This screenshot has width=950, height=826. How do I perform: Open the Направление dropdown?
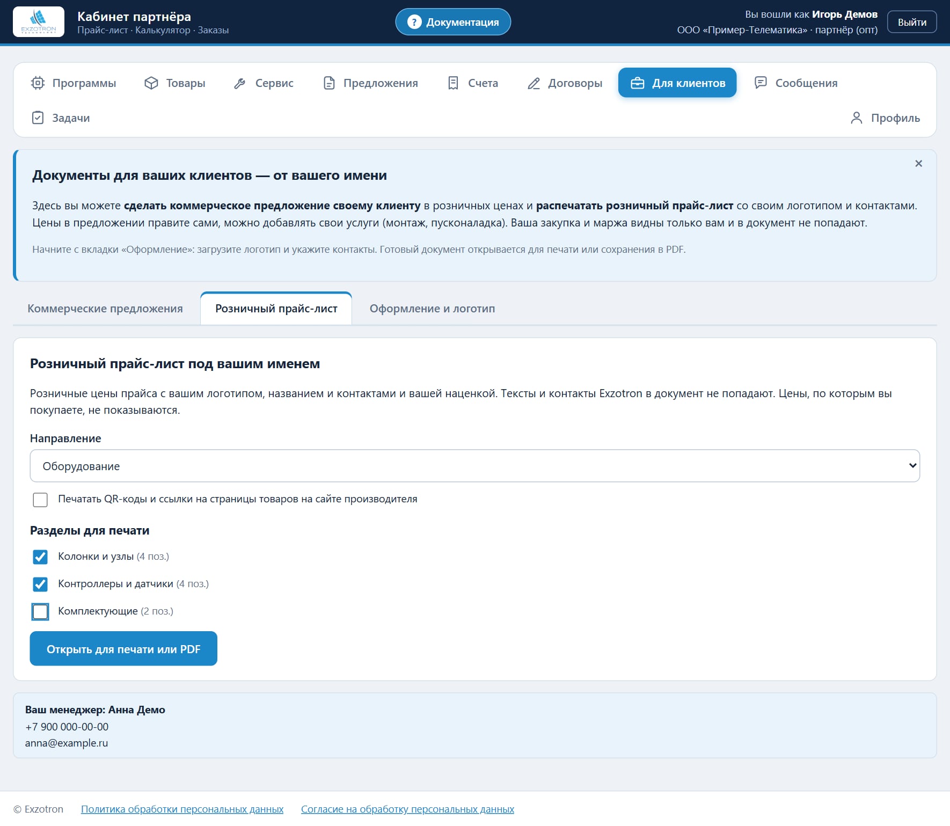[x=474, y=466]
